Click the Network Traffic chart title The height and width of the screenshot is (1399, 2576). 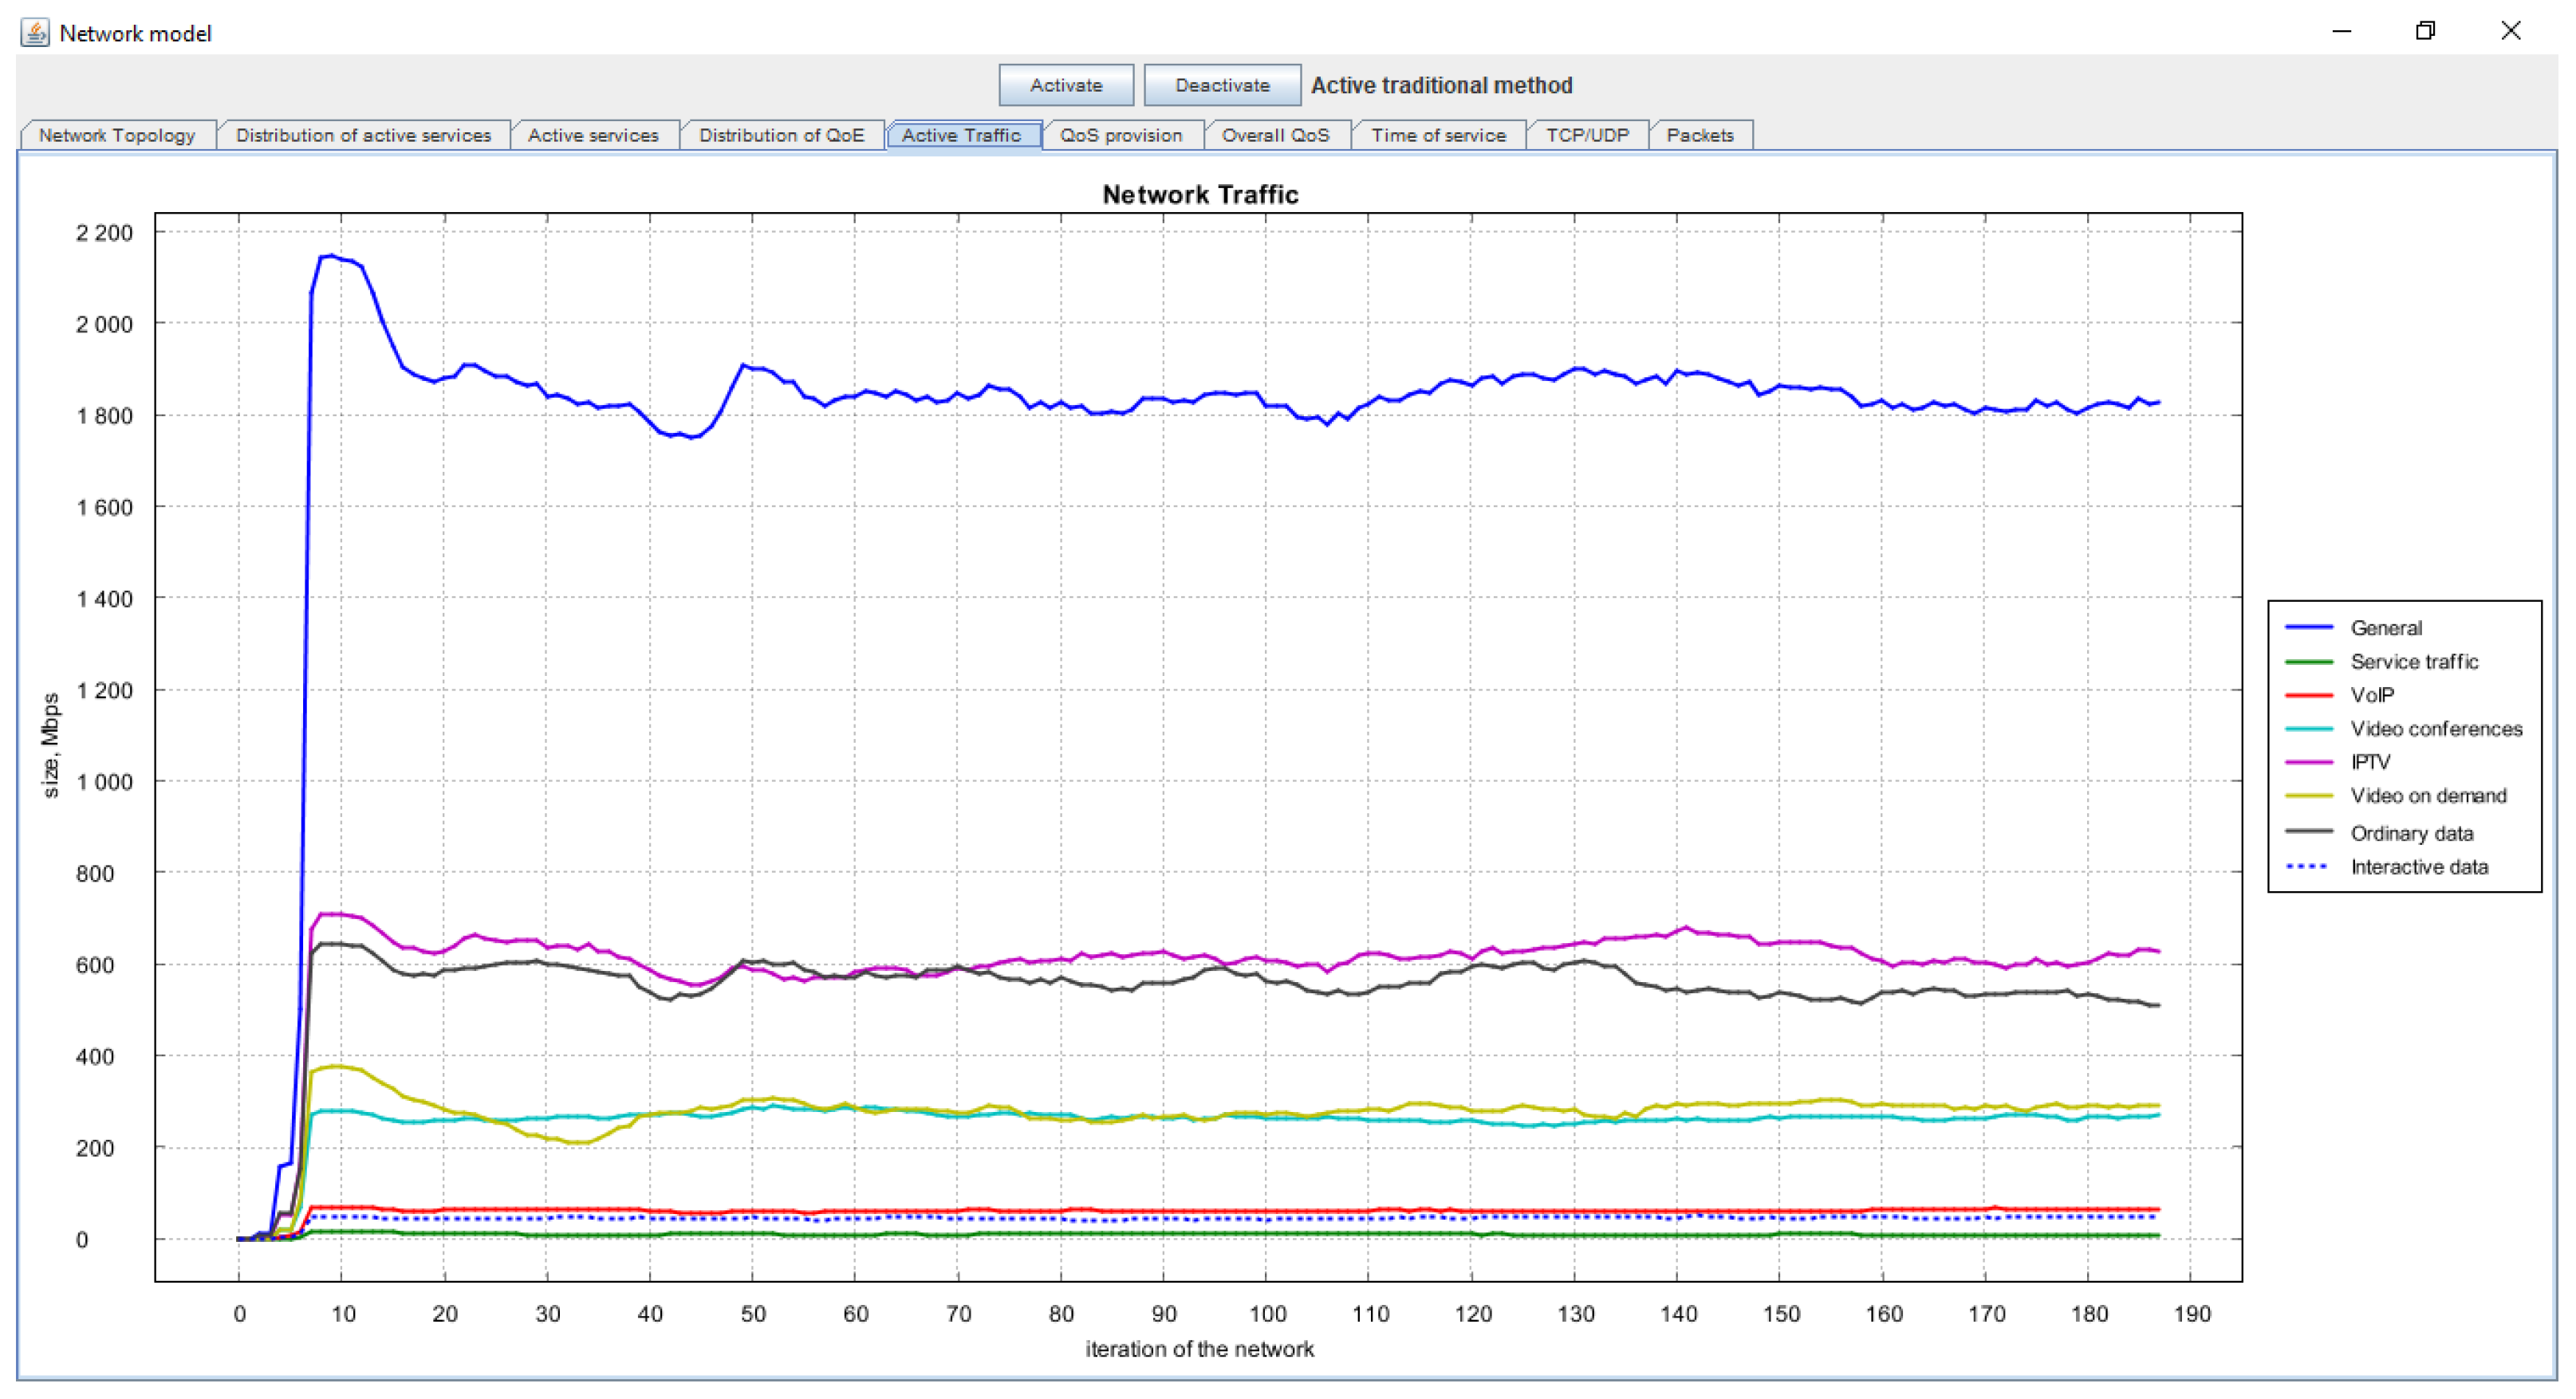click(1199, 194)
